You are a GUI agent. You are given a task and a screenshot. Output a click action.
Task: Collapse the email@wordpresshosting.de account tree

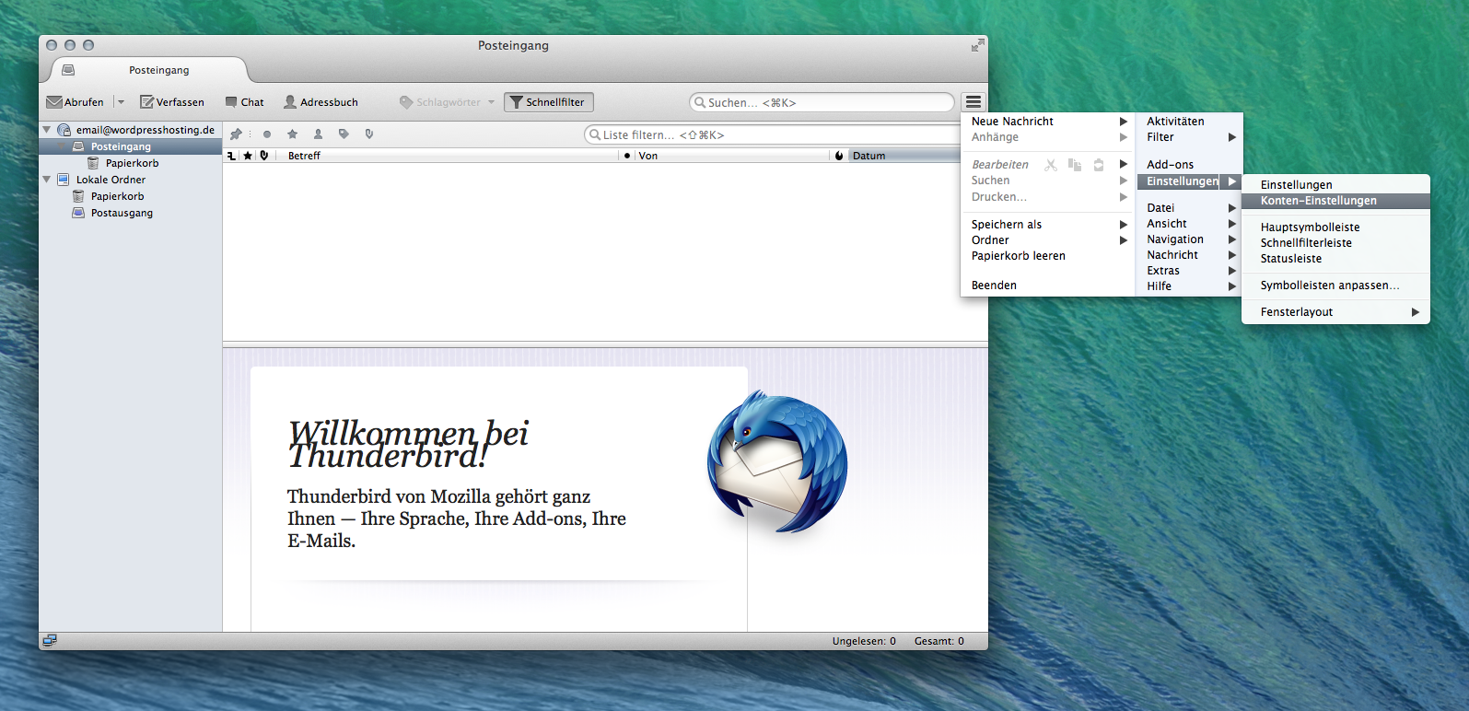(x=47, y=130)
